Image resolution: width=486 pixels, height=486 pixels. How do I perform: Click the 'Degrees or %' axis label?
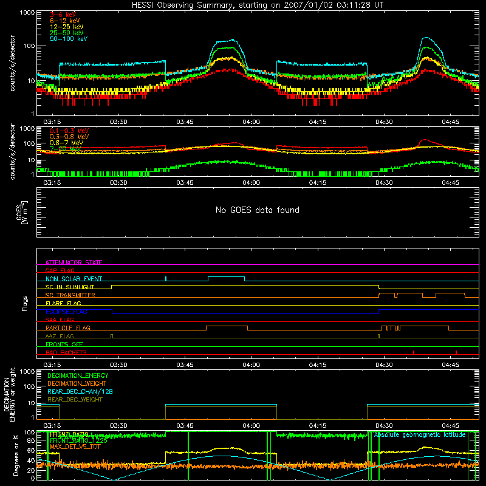16,455
